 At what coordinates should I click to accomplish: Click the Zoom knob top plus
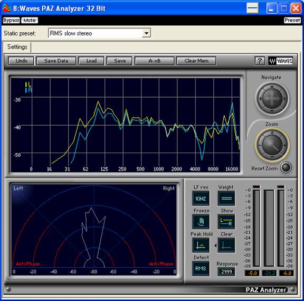click(x=272, y=133)
